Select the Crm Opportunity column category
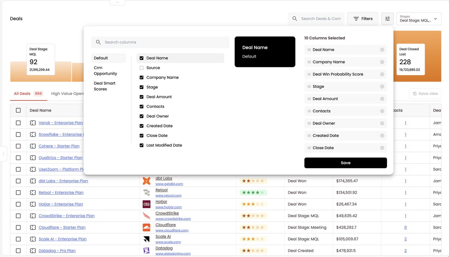Image resolution: width=449 pixels, height=257 pixels. [109, 71]
